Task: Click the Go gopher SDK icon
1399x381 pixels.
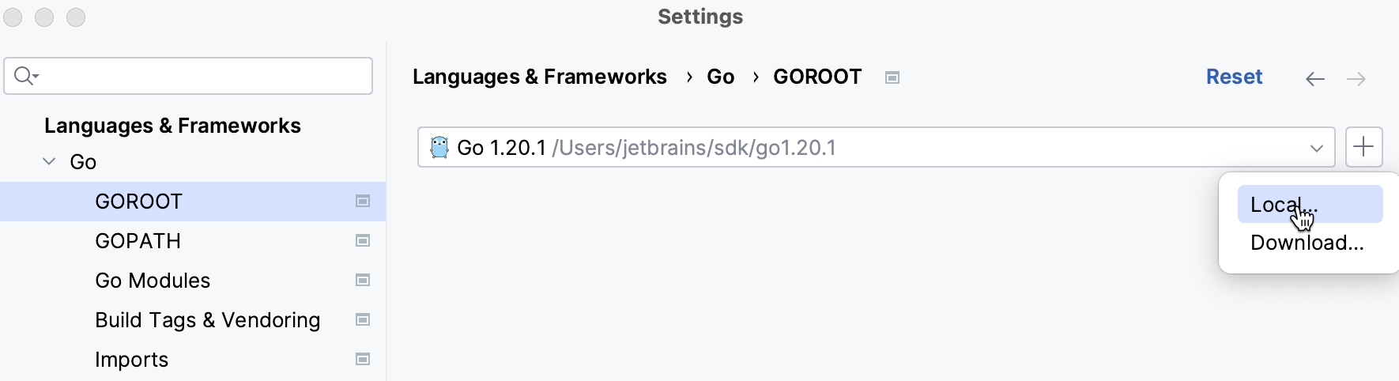Action: coord(439,148)
